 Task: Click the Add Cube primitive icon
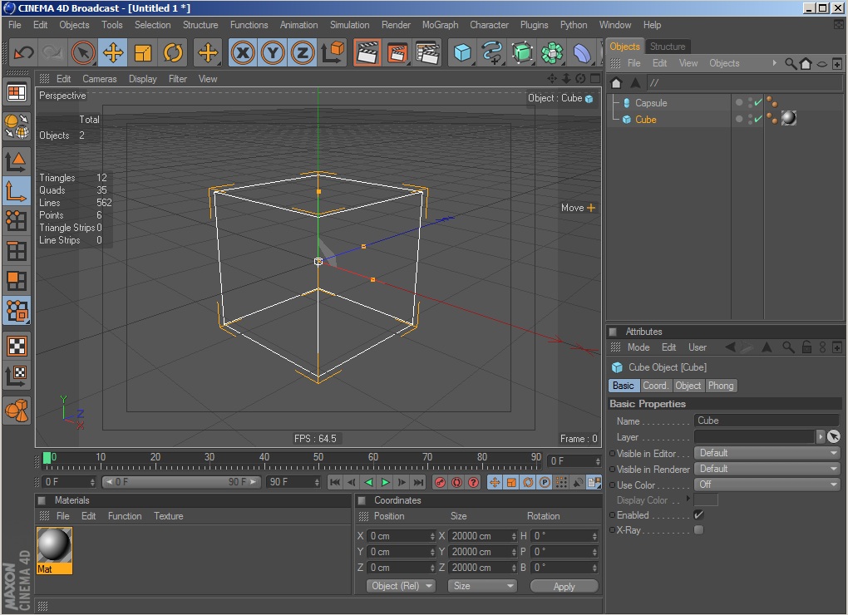point(462,53)
